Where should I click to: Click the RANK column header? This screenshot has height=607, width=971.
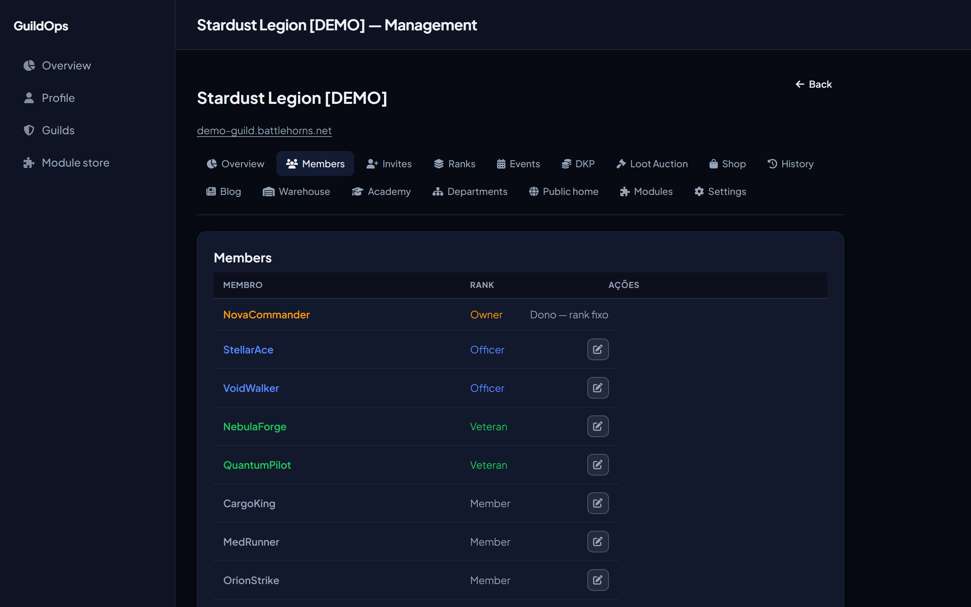pos(482,285)
